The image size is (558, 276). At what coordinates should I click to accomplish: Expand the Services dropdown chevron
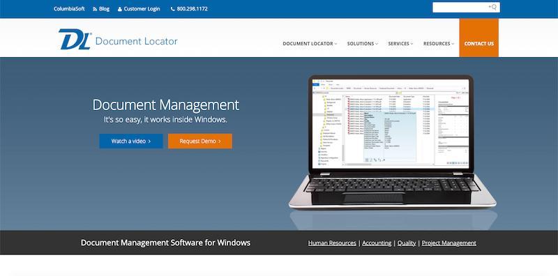coord(412,44)
